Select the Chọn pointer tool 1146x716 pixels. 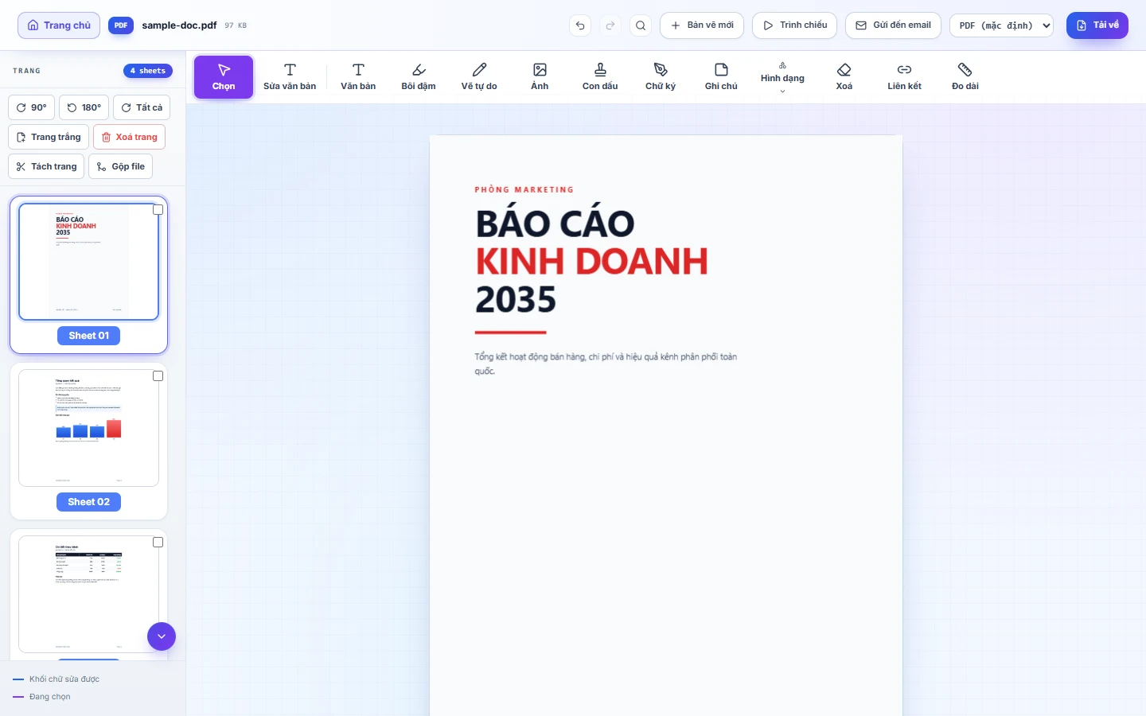click(224, 77)
